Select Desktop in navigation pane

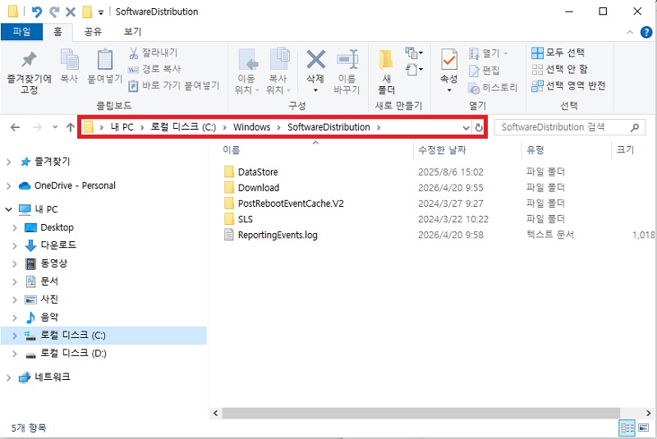click(57, 227)
